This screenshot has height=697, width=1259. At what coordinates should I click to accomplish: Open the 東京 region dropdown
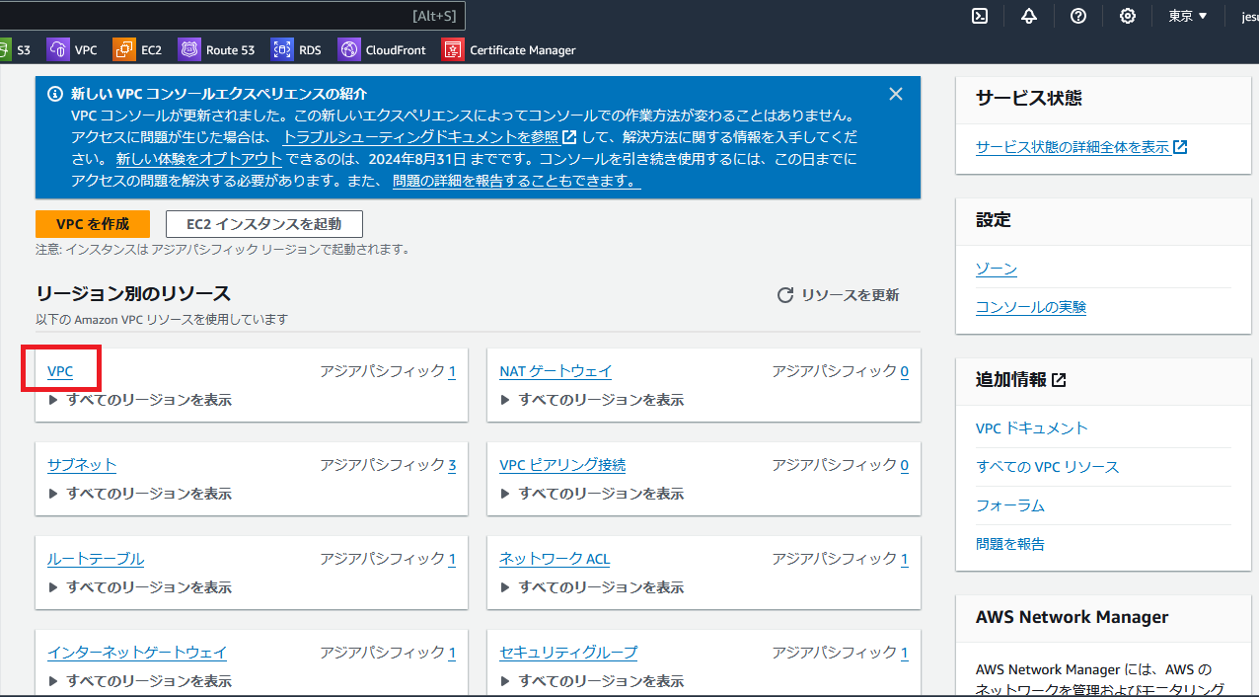(1188, 16)
